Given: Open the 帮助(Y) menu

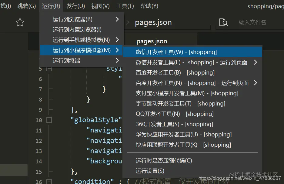Looking at the screenshot, I should coord(149,6).
